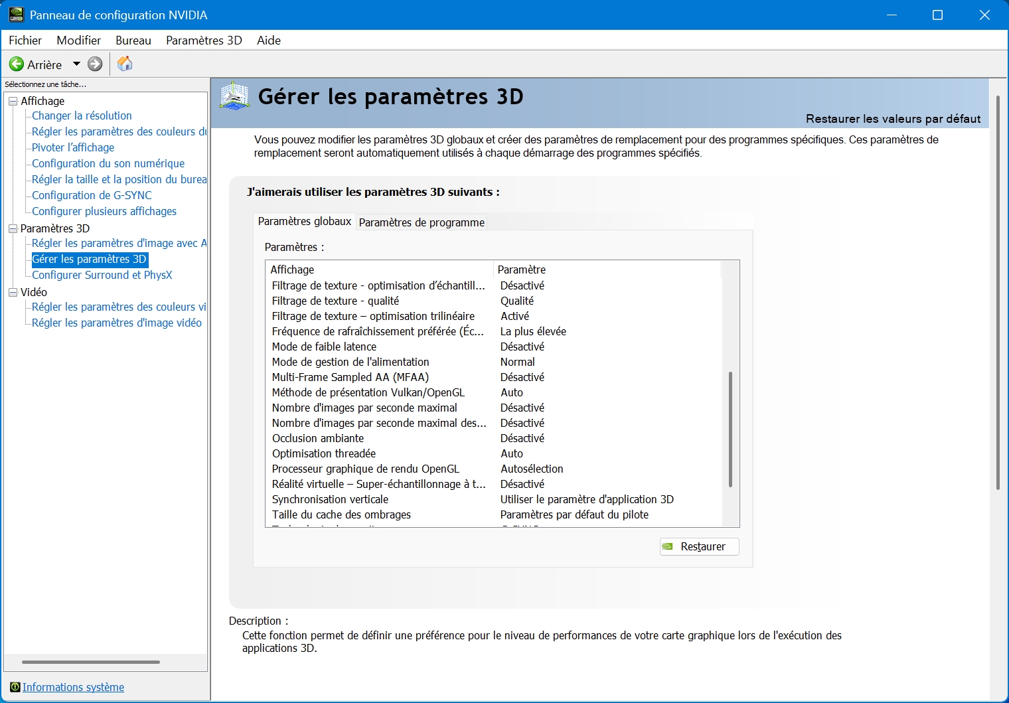The image size is (1009, 703).
Task: Click the forward navigation arrow icon
Action: pos(96,64)
